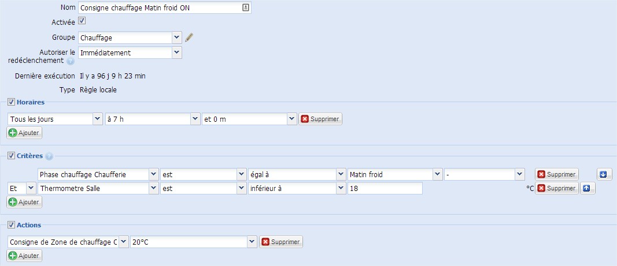Add a new schedule under Horaires

[x=24, y=133]
